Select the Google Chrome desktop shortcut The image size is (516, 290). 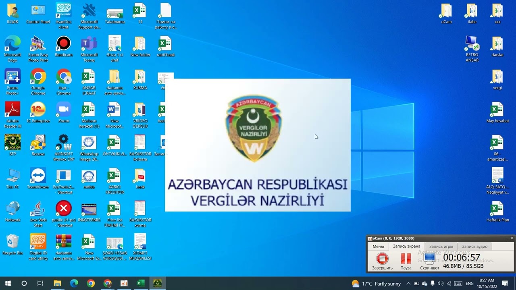click(38, 82)
